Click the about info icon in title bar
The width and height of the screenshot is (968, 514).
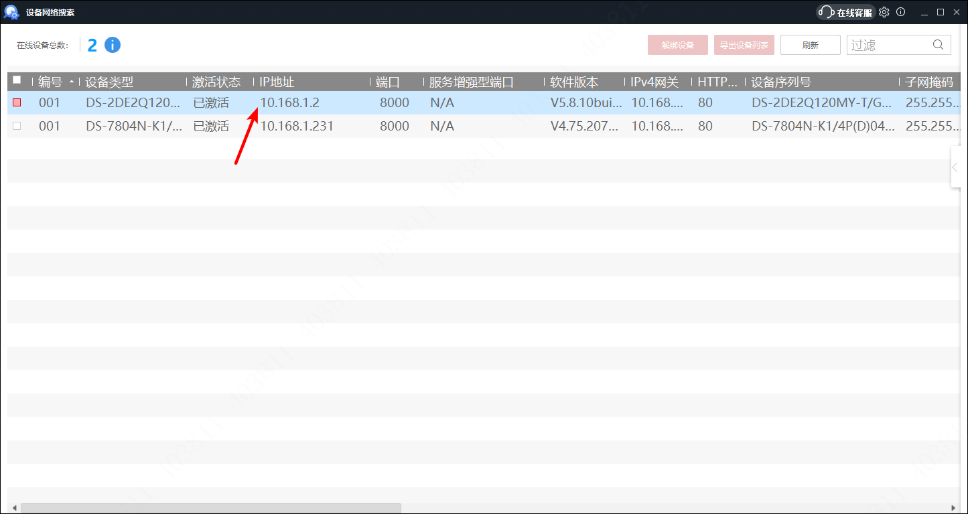(901, 12)
